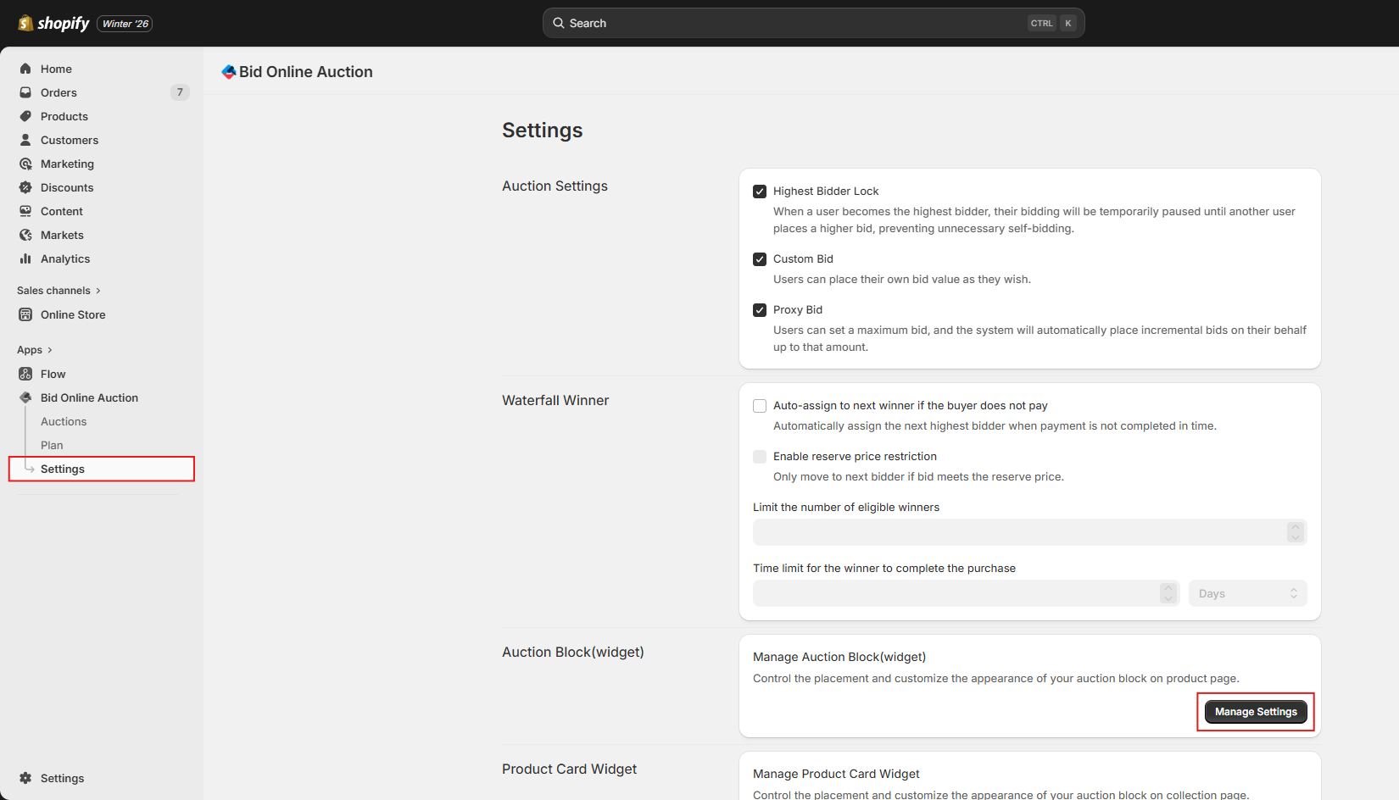
Task: Enable auto-assign to next winner checkbox
Action: coord(760,406)
